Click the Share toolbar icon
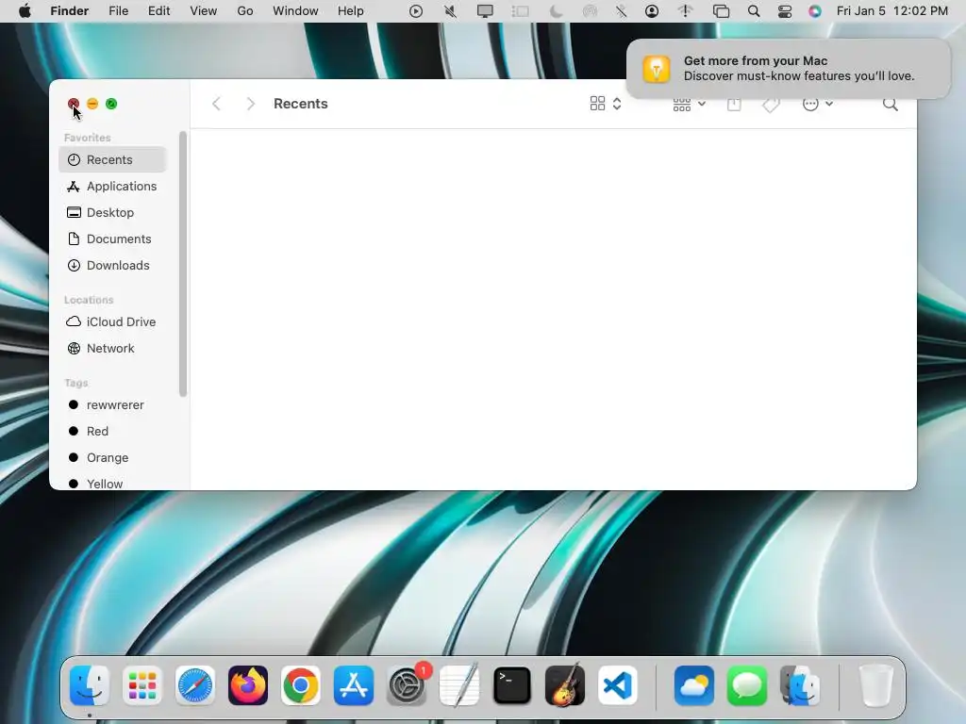The height and width of the screenshot is (724, 966). (734, 104)
